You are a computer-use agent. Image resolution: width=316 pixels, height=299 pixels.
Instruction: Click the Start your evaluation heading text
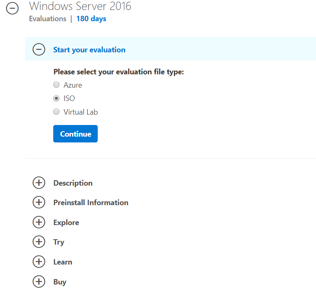click(x=89, y=50)
